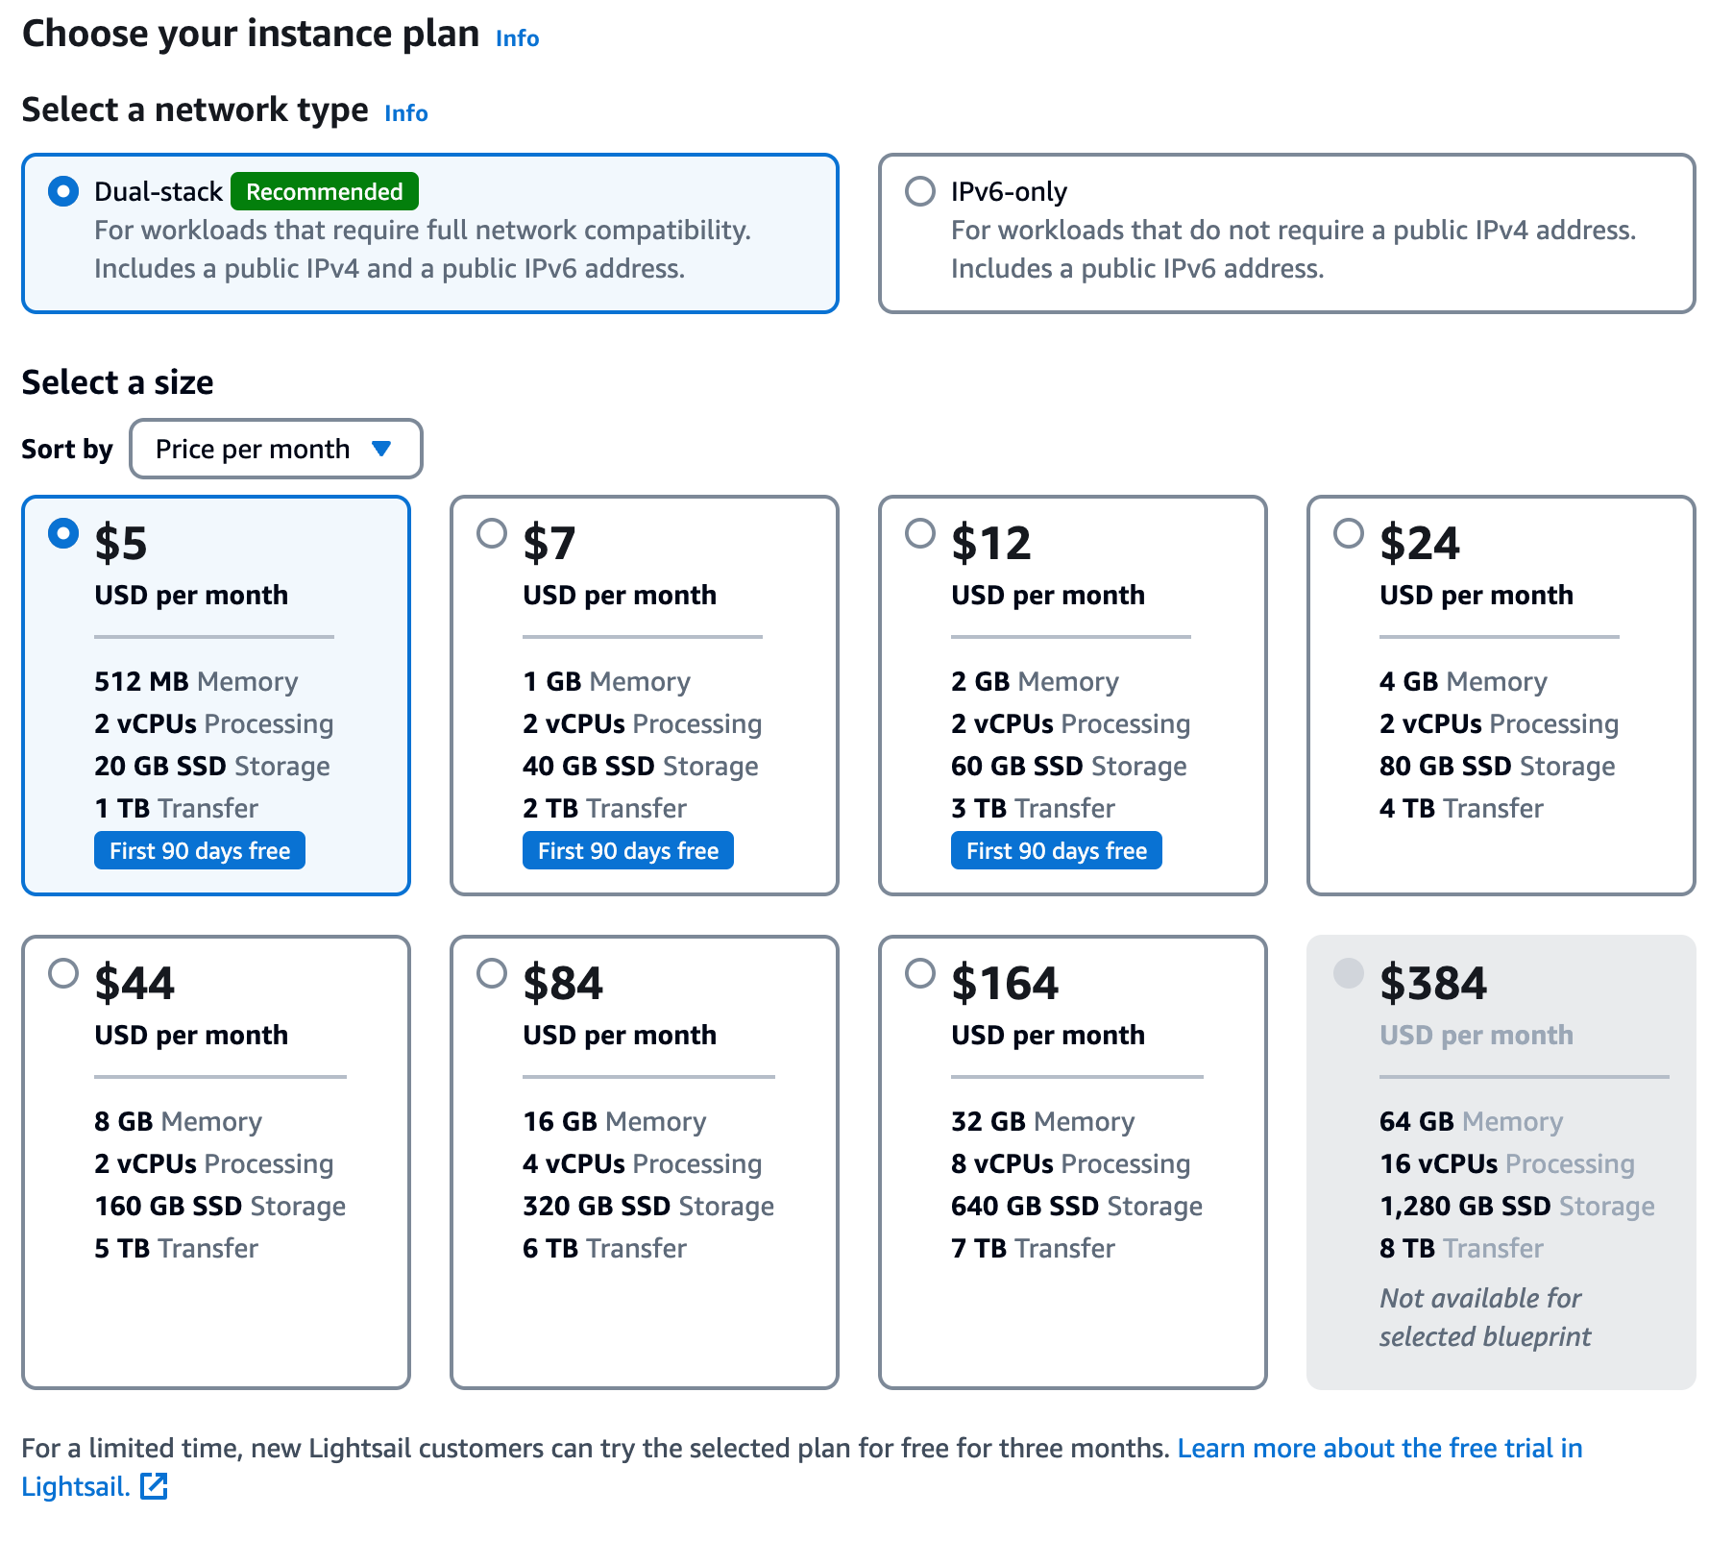The image size is (1733, 1564).
Task: Select the $12 USD per month plan
Action: (x=920, y=533)
